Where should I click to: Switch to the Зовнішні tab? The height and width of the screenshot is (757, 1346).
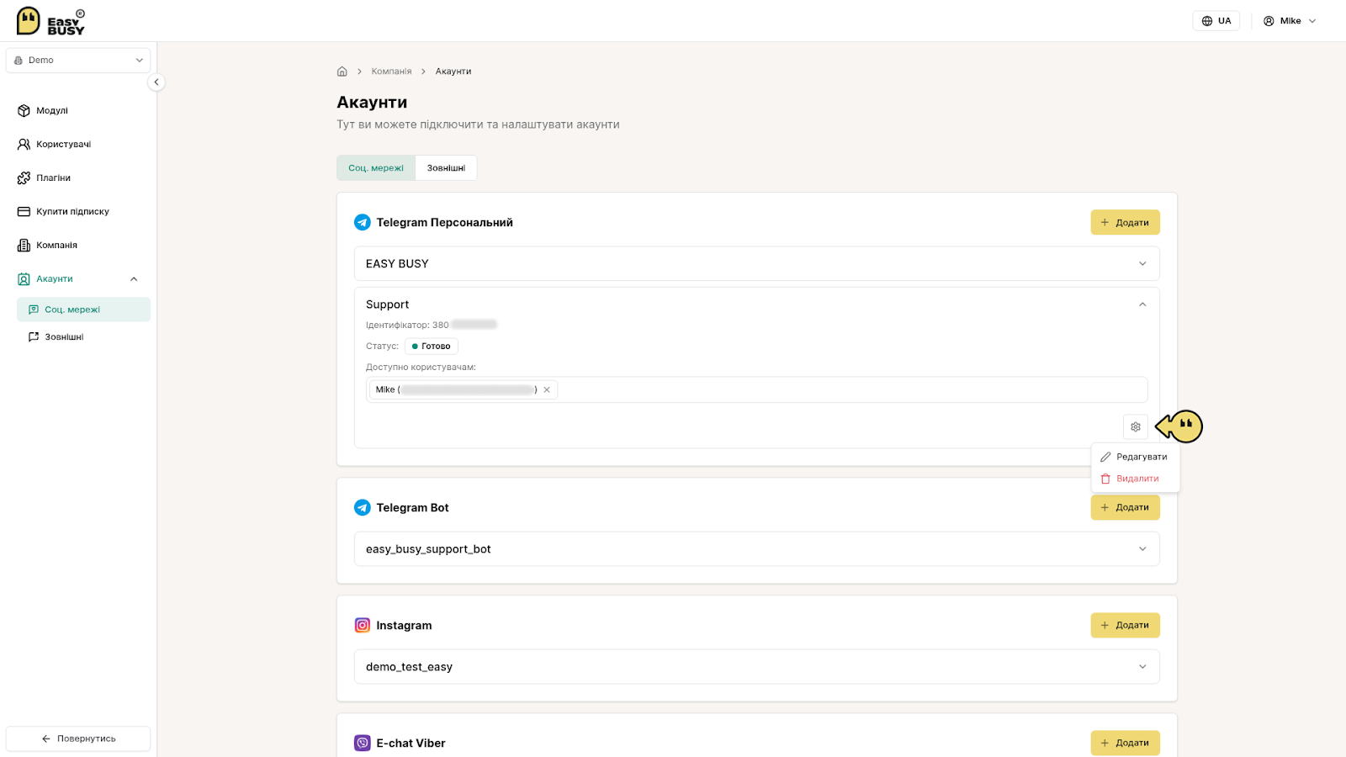tap(446, 167)
